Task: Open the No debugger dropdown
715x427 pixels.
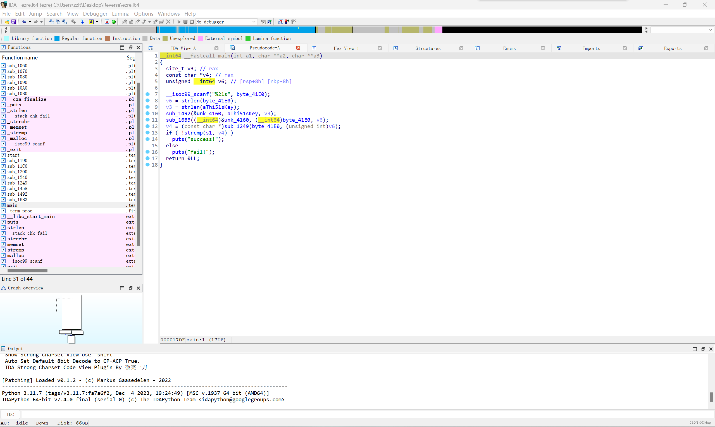Action: tap(254, 22)
